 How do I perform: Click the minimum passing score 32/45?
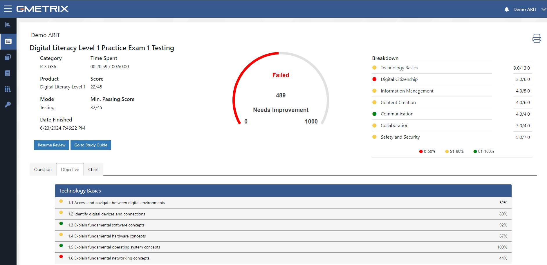[x=96, y=108]
